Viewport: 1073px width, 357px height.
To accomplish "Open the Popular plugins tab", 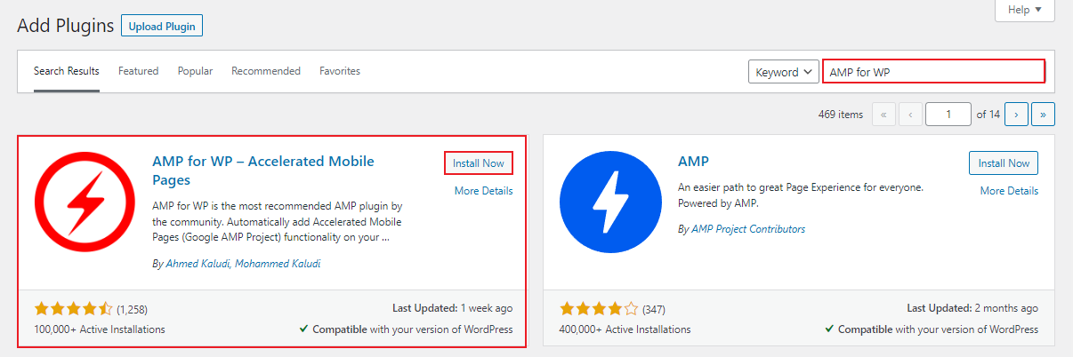I will click(x=195, y=71).
